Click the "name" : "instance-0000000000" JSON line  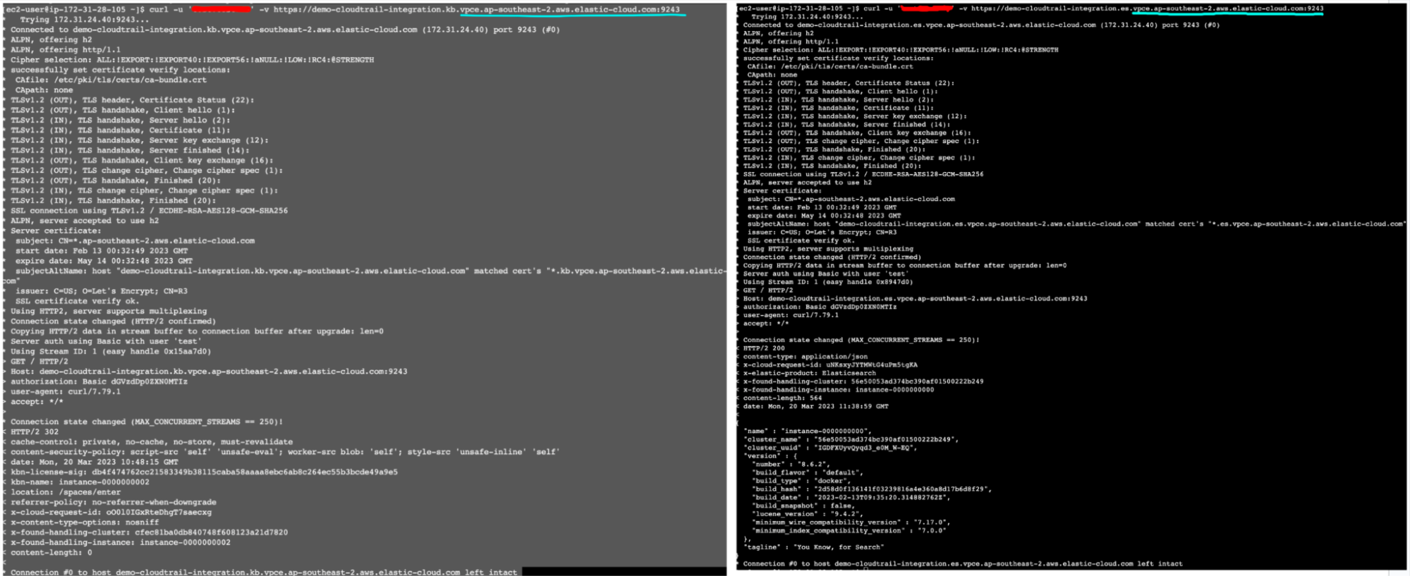808,431
